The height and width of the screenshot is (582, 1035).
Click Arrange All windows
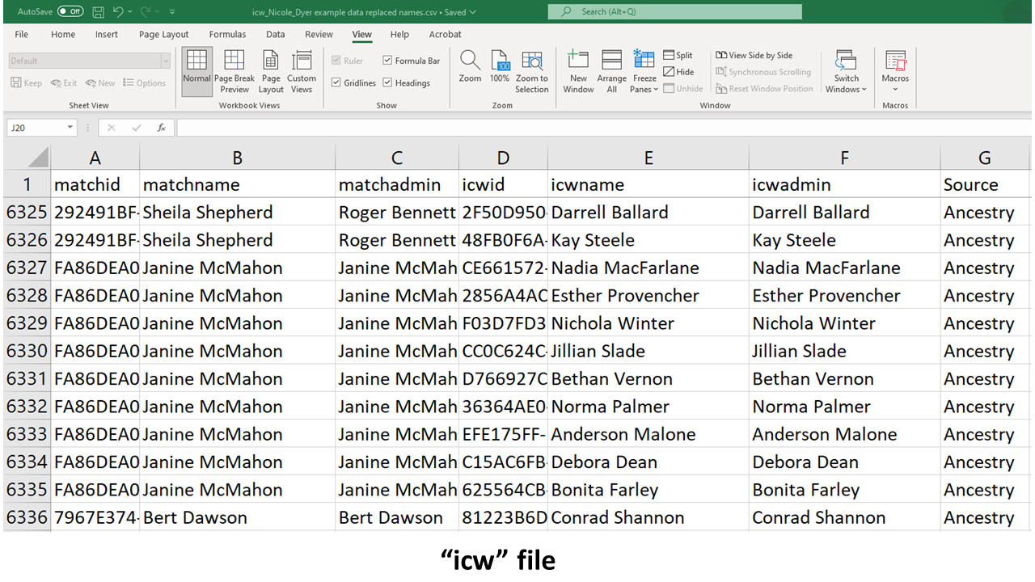[611, 71]
